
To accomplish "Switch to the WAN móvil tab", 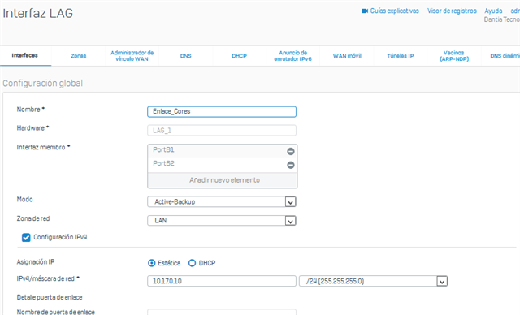I will (x=347, y=56).
